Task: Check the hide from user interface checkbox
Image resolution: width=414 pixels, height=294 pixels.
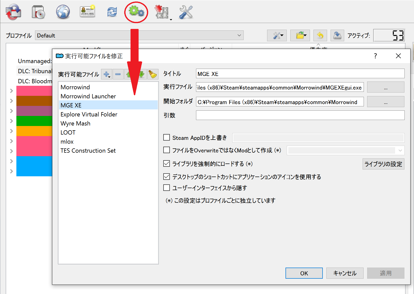Action: pos(167,188)
